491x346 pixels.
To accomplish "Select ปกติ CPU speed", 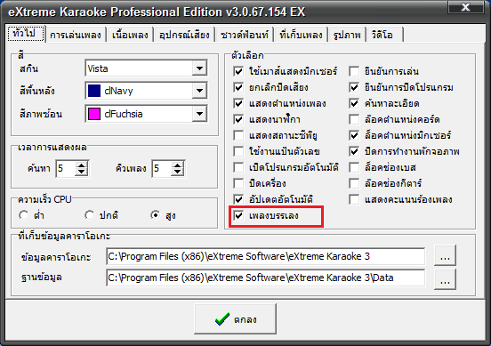I will (x=90, y=215).
